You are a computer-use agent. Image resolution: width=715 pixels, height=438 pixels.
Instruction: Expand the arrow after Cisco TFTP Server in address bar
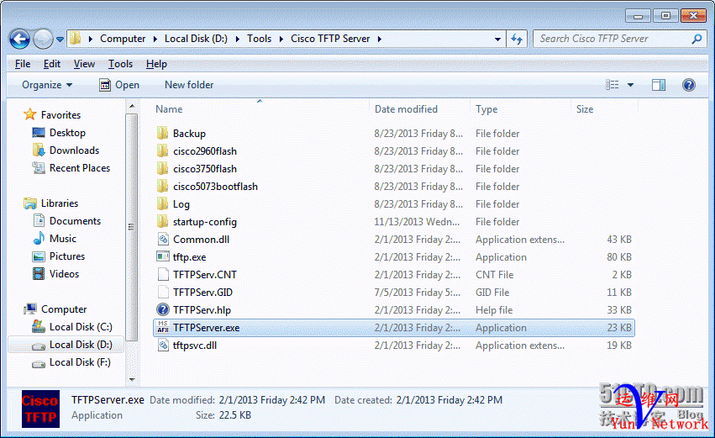380,39
